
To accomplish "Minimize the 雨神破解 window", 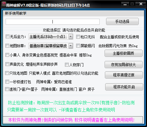I will pyautogui.click(x=125, y=4).
